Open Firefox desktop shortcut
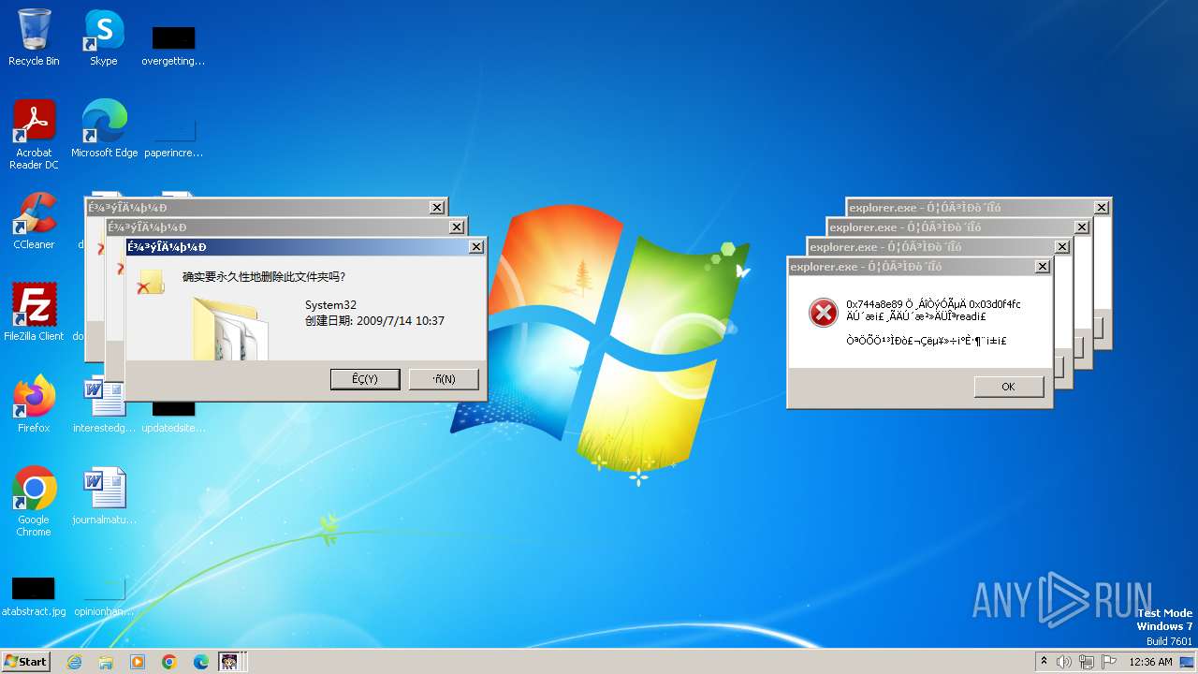Image resolution: width=1198 pixels, height=674 pixels. (x=35, y=404)
